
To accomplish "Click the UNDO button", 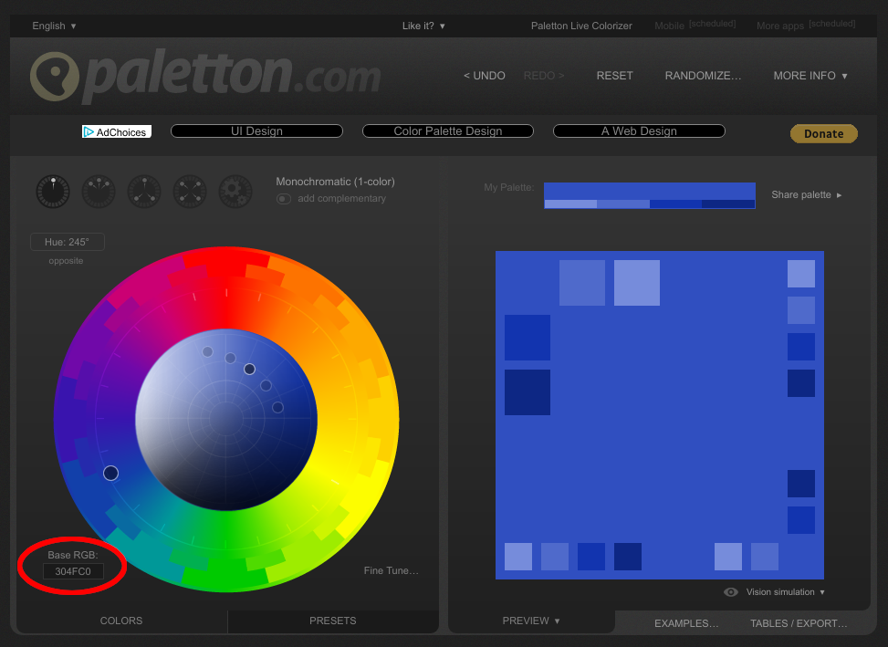I will coord(485,76).
